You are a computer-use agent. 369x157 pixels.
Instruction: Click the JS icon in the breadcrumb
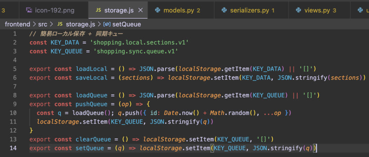(60, 24)
